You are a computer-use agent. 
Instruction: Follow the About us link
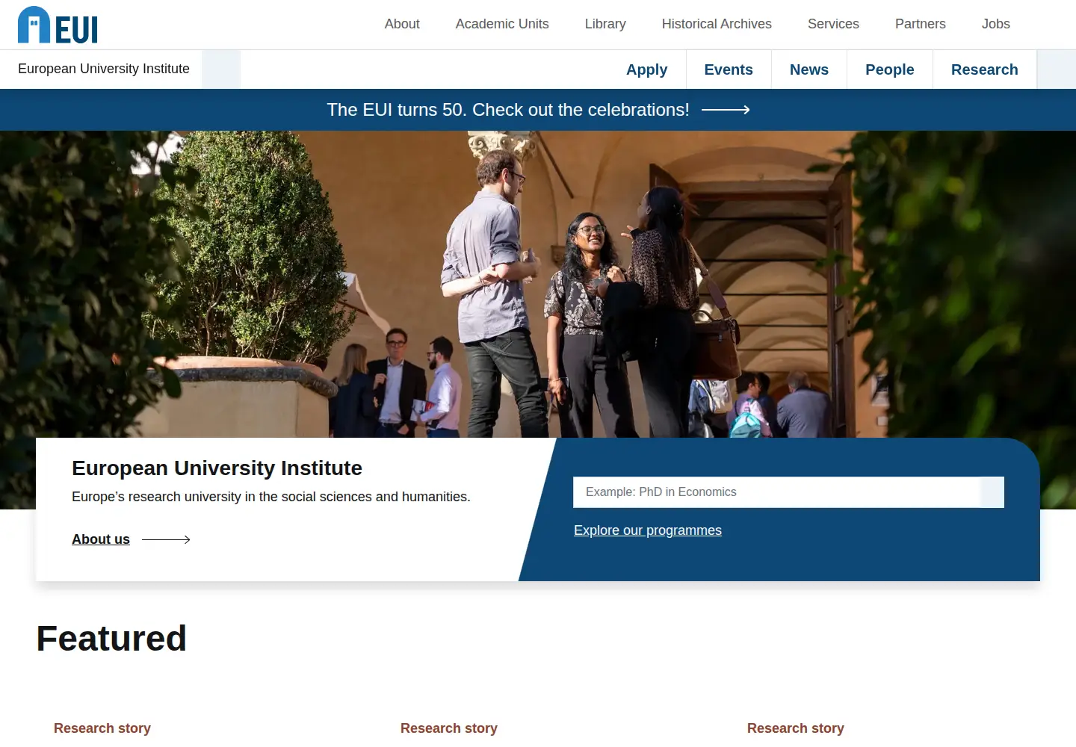coord(101,539)
